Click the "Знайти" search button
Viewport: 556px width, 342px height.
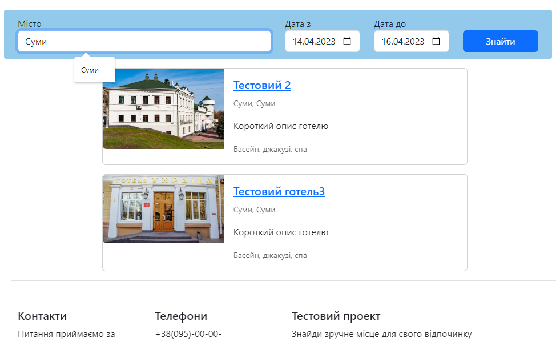[499, 41]
